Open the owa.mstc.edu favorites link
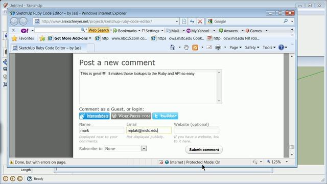The height and width of the screenshot is (184, 327). (x=177, y=38)
